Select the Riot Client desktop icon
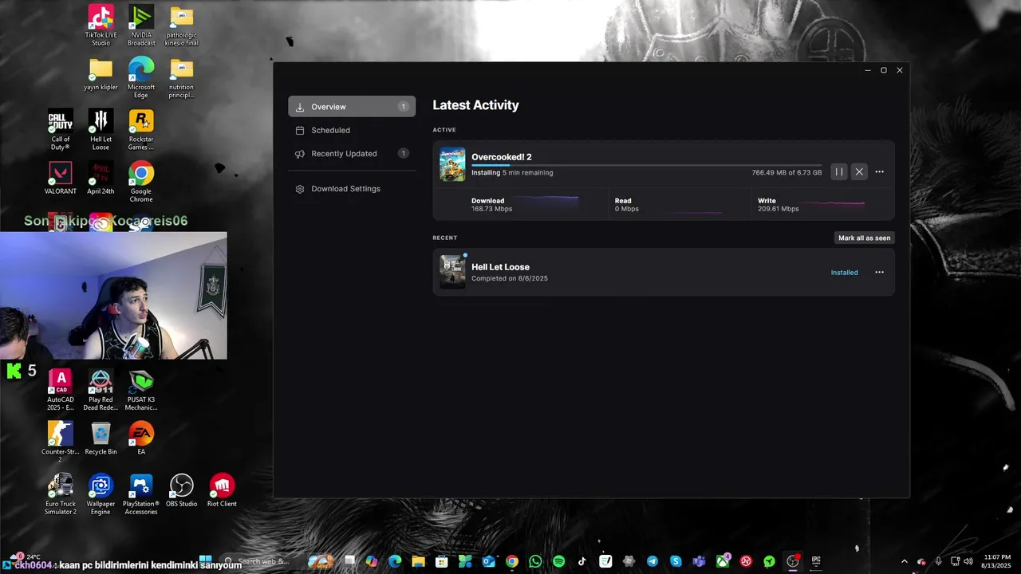This screenshot has width=1021, height=574. tap(222, 490)
